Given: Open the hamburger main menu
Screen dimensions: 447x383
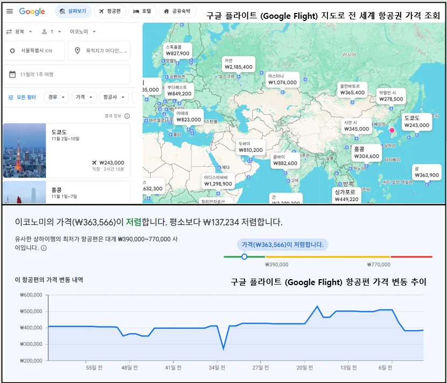Looking at the screenshot, I should [x=10, y=11].
